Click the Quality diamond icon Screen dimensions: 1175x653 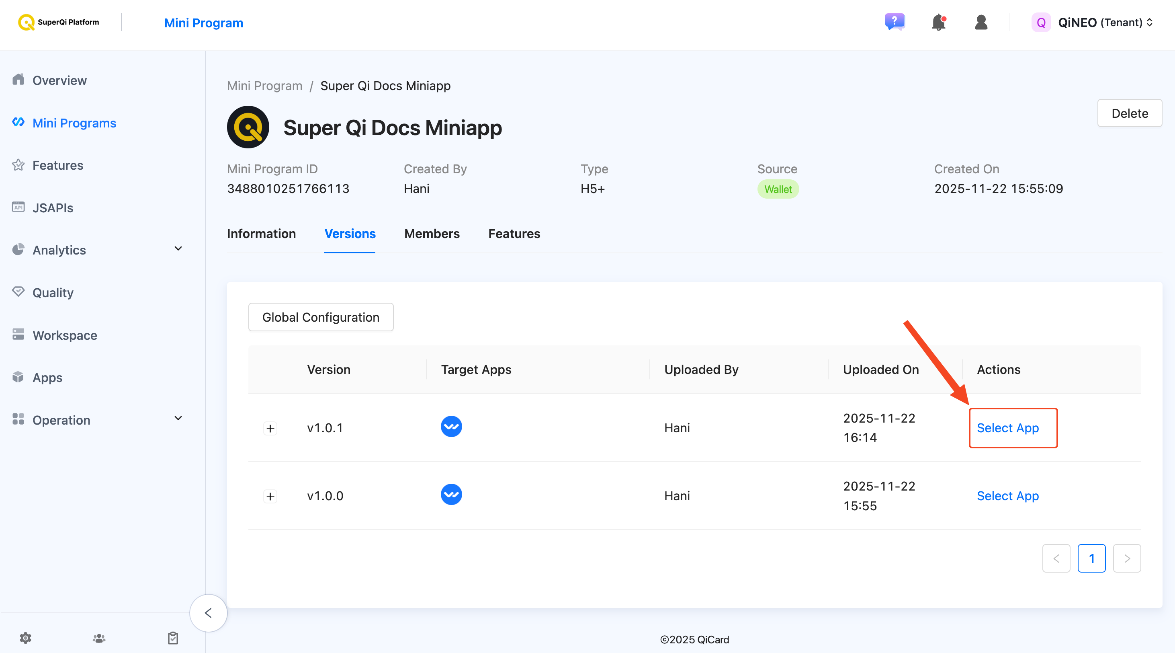pos(18,292)
